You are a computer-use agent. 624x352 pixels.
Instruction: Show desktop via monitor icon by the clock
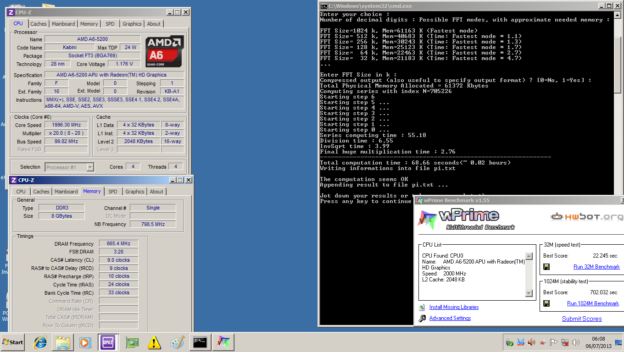click(x=619, y=342)
